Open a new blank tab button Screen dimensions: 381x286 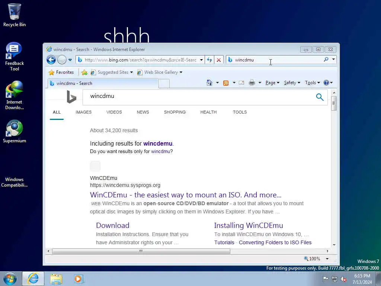pyautogui.click(x=164, y=84)
